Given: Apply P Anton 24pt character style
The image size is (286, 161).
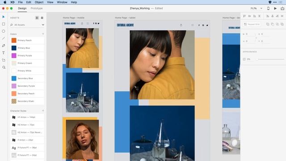Looking at the screenshot, I should pyautogui.click(x=27, y=140).
